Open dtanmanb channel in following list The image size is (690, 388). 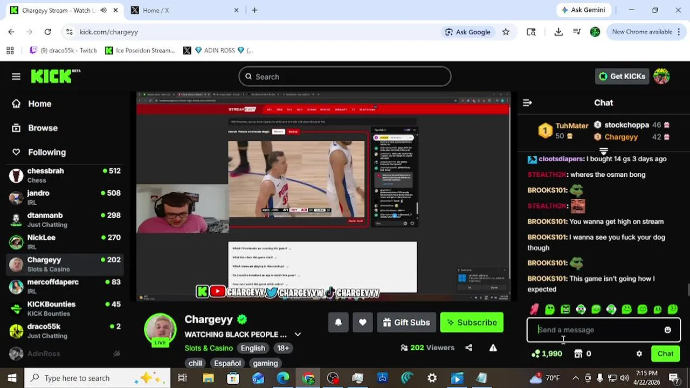[x=65, y=219]
